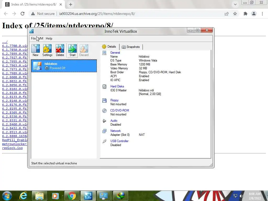The height and width of the screenshot is (201, 268).
Task: Click the redlock.iso link in Chrome
Action: (x=12, y=148)
